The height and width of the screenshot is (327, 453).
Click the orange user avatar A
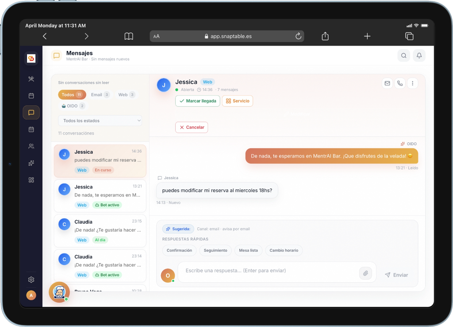[31, 295]
